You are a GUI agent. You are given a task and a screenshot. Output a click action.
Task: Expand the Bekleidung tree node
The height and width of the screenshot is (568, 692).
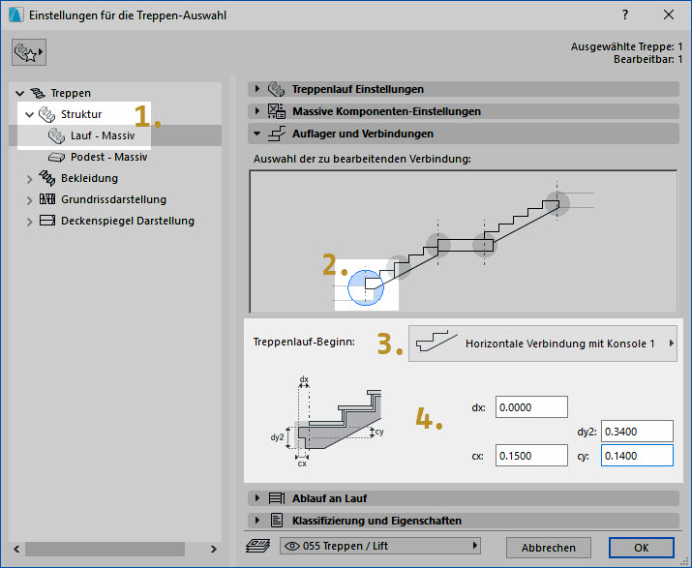(x=29, y=179)
